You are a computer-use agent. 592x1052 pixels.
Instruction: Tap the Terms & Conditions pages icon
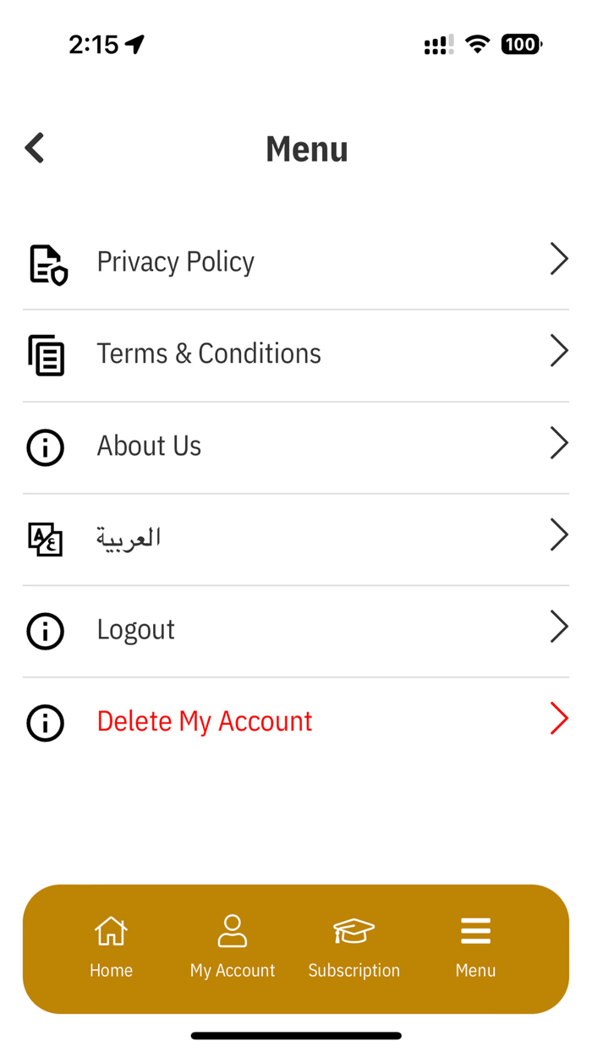point(47,355)
